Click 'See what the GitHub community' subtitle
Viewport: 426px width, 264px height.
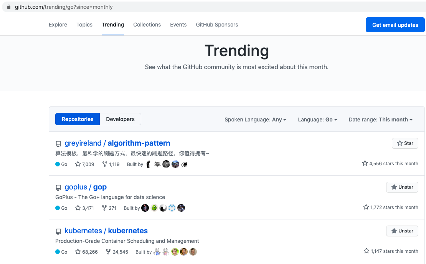(237, 67)
